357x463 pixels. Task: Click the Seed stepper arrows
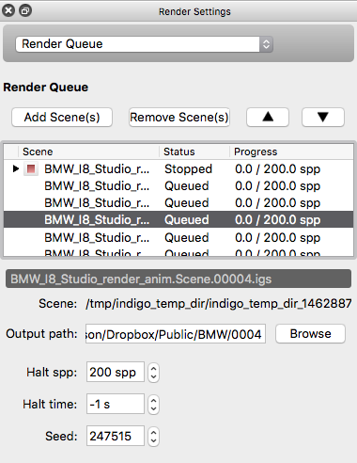(x=153, y=437)
